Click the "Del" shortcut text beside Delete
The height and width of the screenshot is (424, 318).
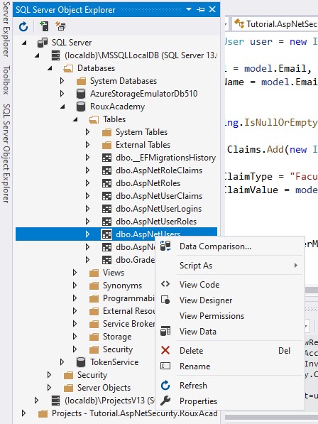click(x=284, y=351)
